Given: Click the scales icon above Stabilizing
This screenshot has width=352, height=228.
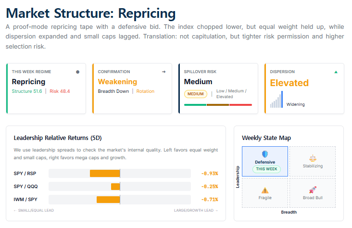Looking at the screenshot, I should pos(313,157).
